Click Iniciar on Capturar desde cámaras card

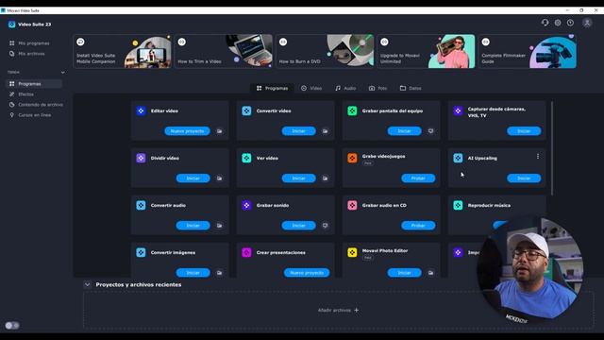(524, 131)
